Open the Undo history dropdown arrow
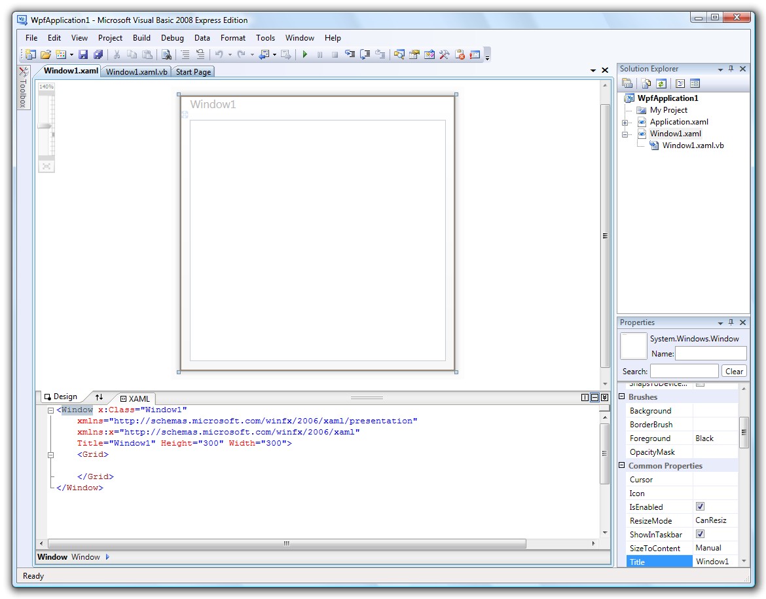 pyautogui.click(x=230, y=55)
